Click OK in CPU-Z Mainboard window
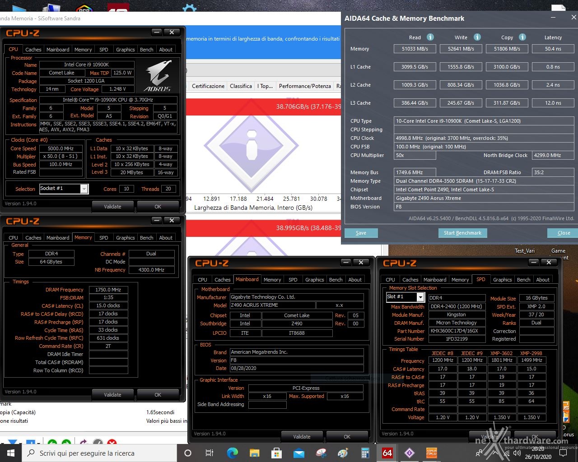Viewport: 578px width, 462px height. 347,437
